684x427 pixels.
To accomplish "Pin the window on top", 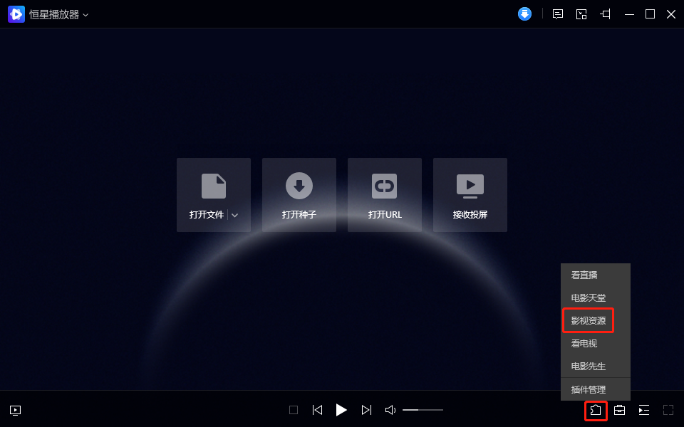I will 605,14.
